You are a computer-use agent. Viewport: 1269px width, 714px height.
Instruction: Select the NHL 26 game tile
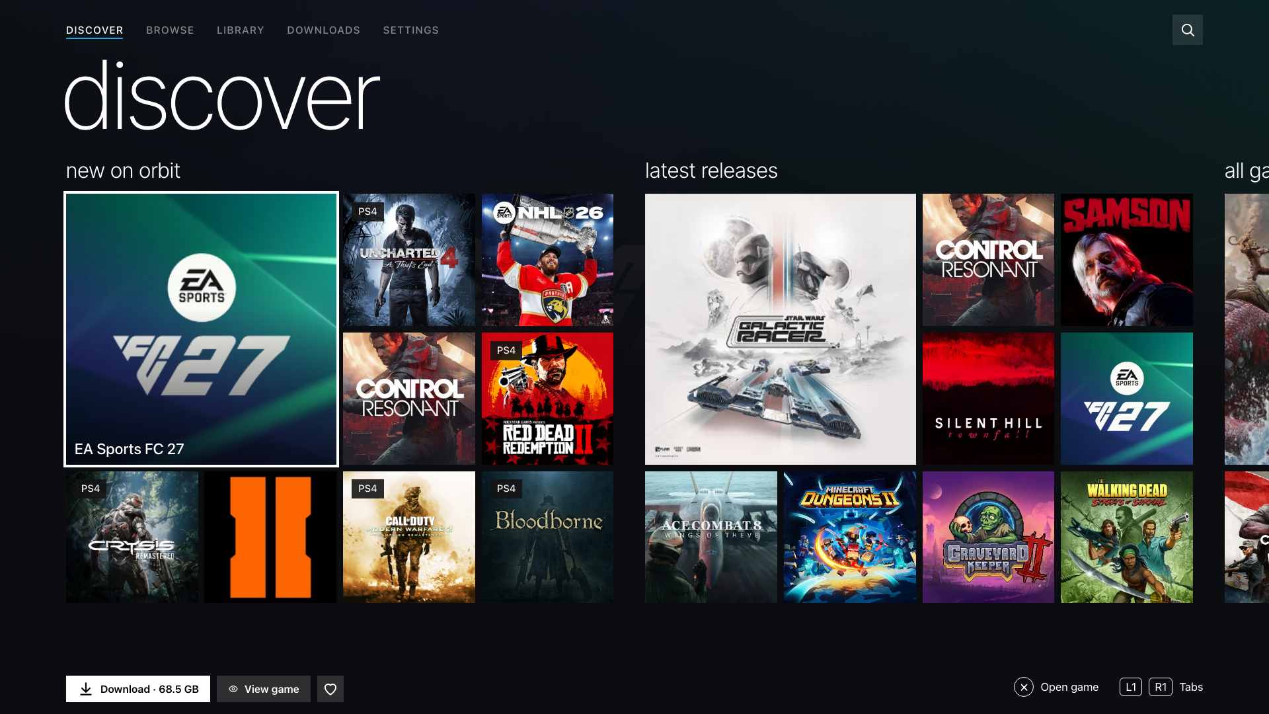point(547,260)
